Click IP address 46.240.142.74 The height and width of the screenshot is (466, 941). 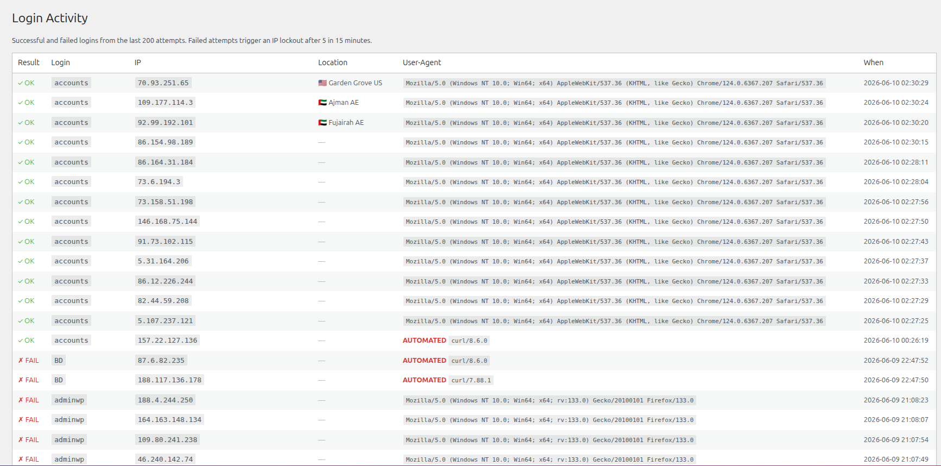[x=166, y=459]
